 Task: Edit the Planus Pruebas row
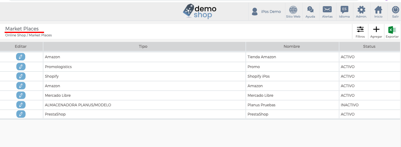[x=21, y=105]
